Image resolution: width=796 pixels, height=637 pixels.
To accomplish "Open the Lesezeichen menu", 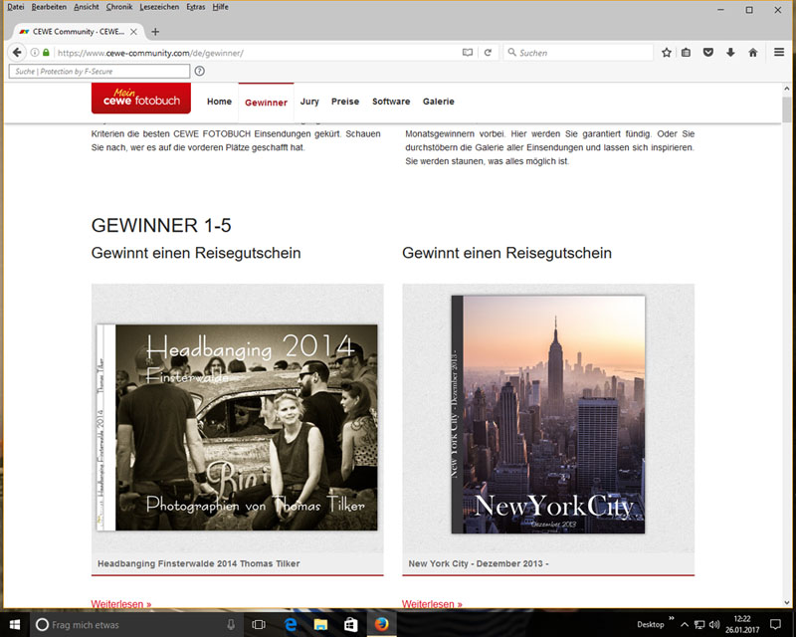I will (159, 7).
